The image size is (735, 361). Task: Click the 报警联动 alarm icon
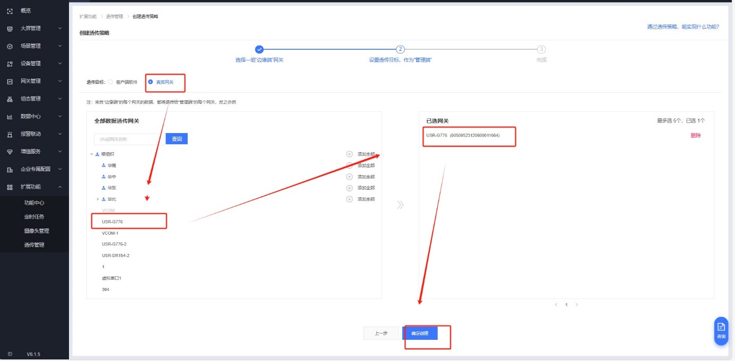(x=10, y=134)
